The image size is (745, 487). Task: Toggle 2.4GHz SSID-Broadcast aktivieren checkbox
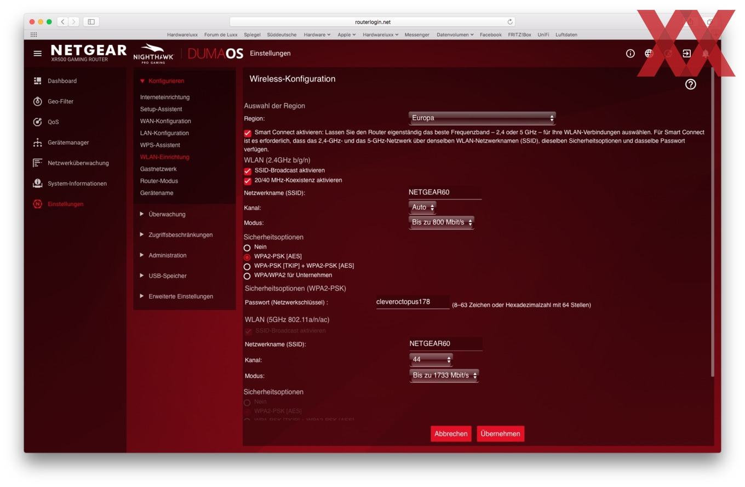click(248, 171)
